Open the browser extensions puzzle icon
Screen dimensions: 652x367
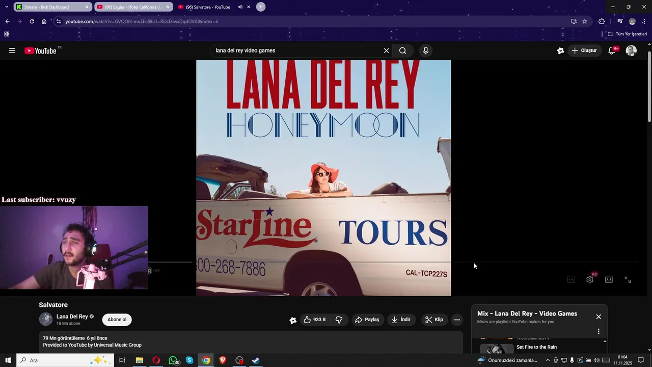602,21
